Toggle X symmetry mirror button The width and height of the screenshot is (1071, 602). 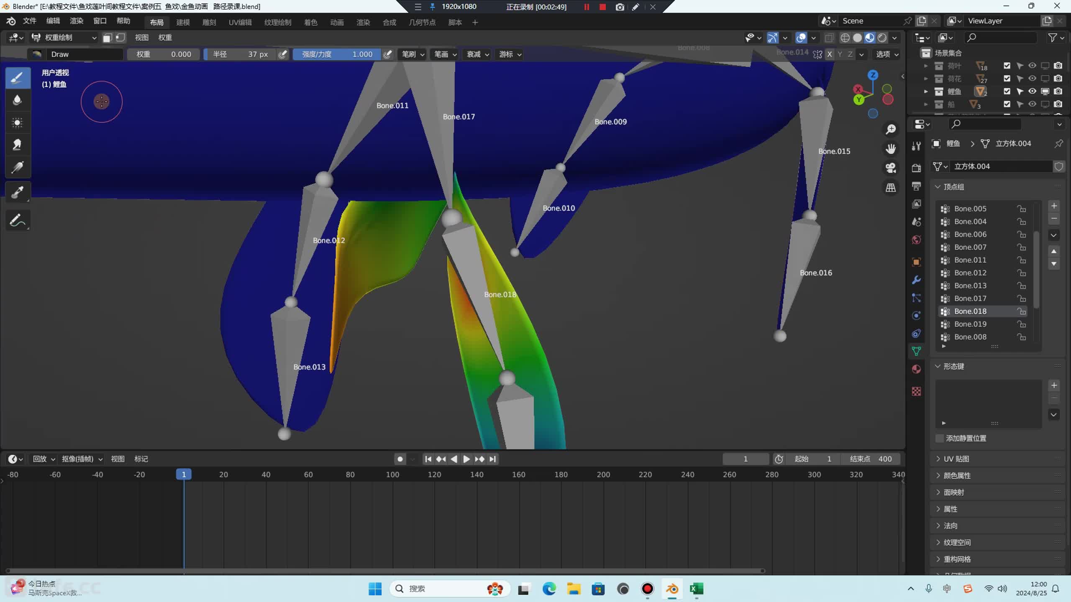[830, 54]
